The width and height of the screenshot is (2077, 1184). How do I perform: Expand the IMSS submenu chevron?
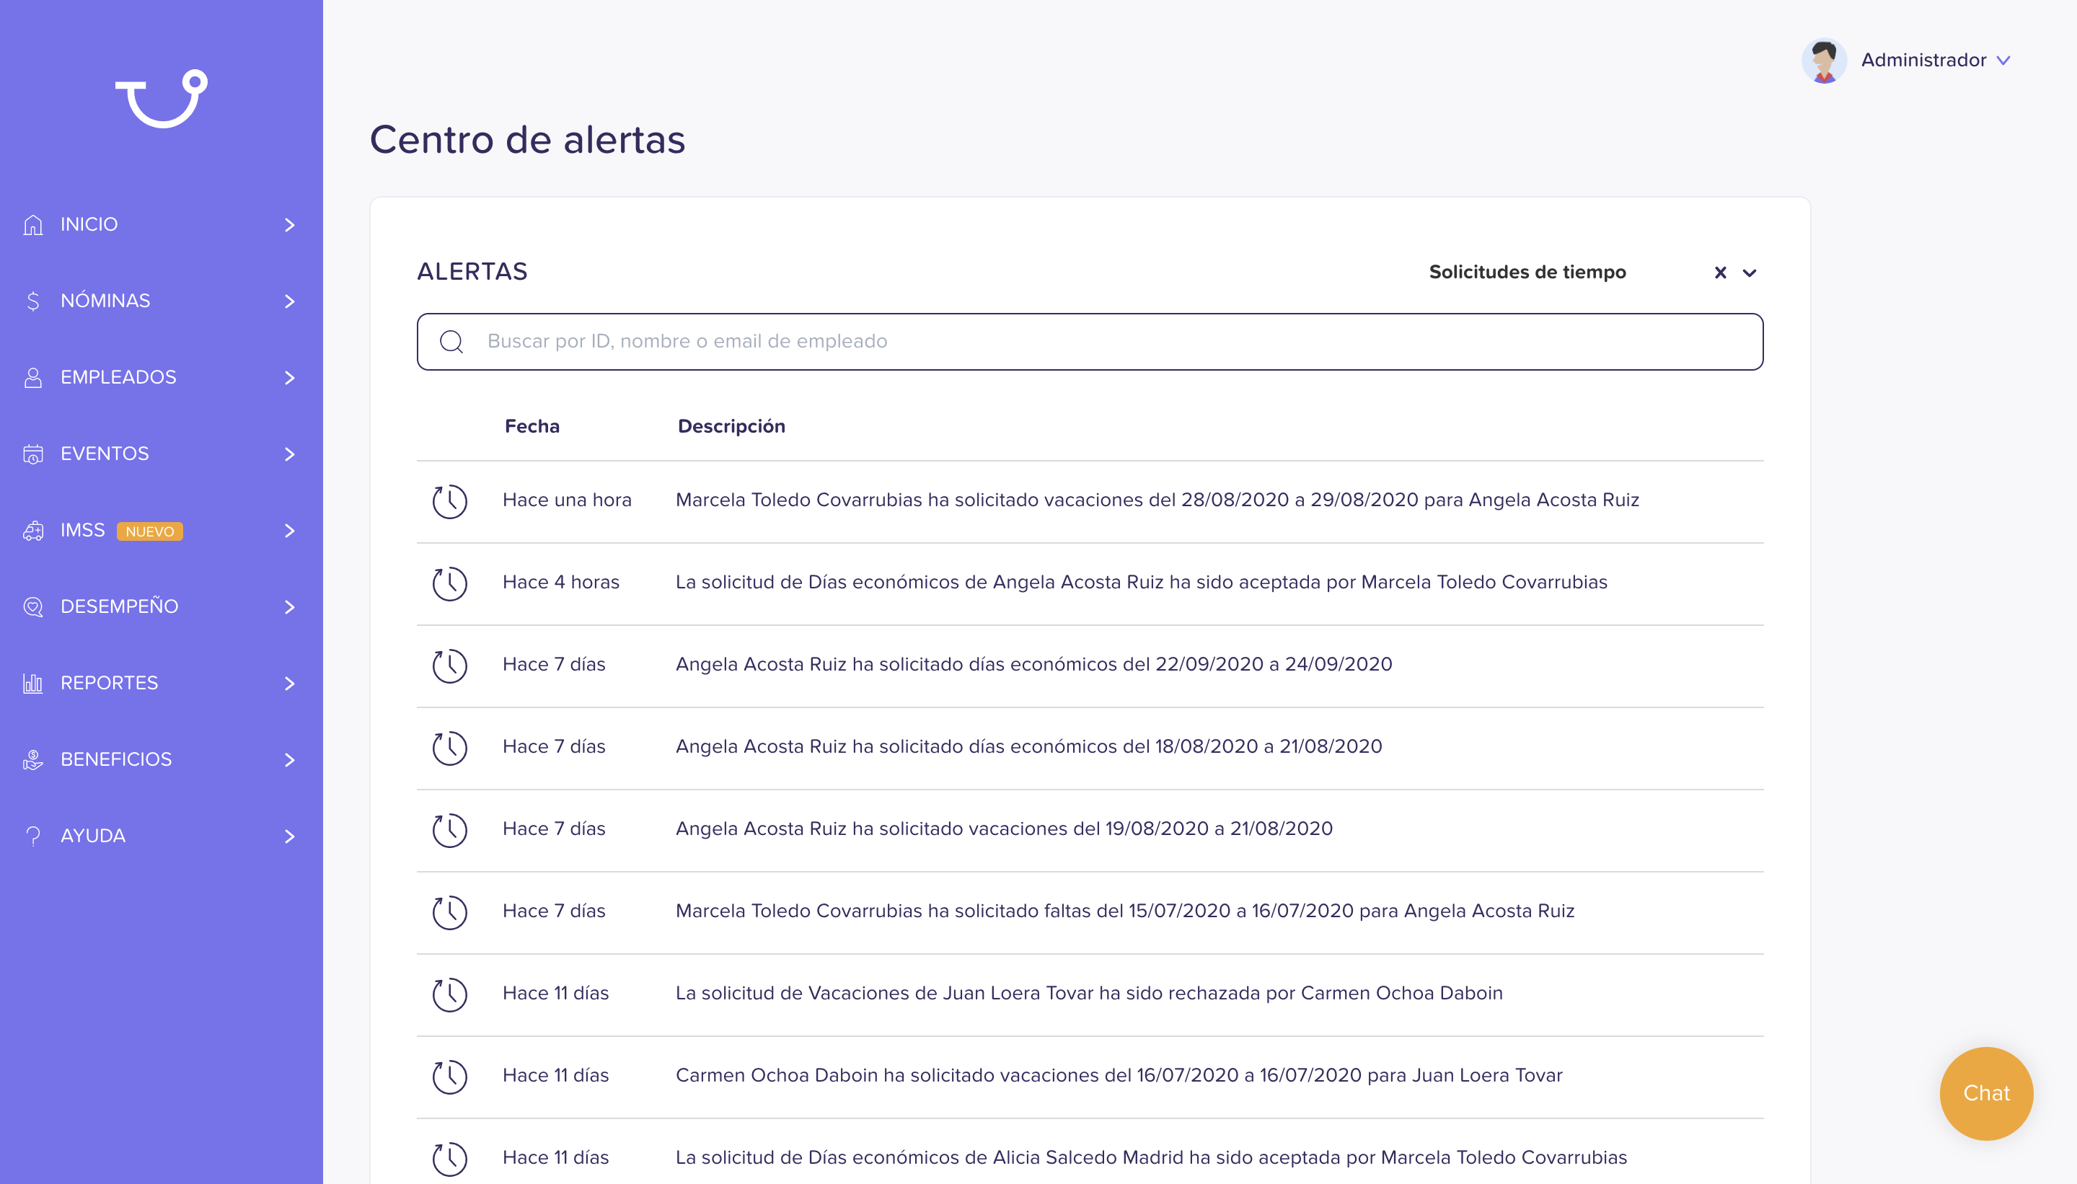[289, 530]
